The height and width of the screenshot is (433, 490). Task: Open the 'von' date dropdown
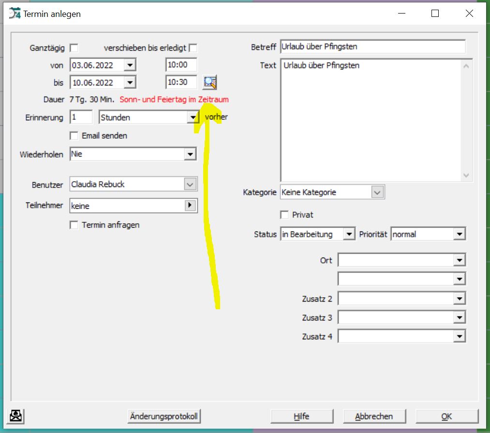coord(130,65)
